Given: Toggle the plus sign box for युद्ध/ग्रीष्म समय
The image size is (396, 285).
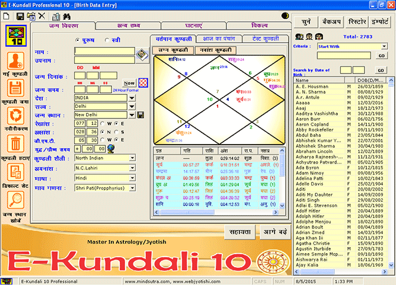Looking at the screenshot, I should (x=77, y=149).
